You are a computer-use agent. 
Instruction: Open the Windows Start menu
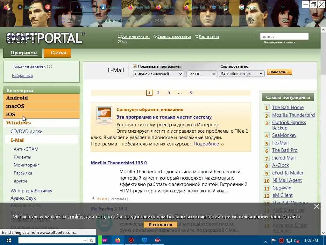[8, 241]
